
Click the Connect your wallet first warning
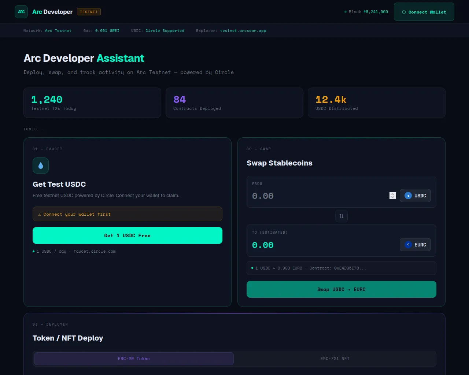pos(128,214)
